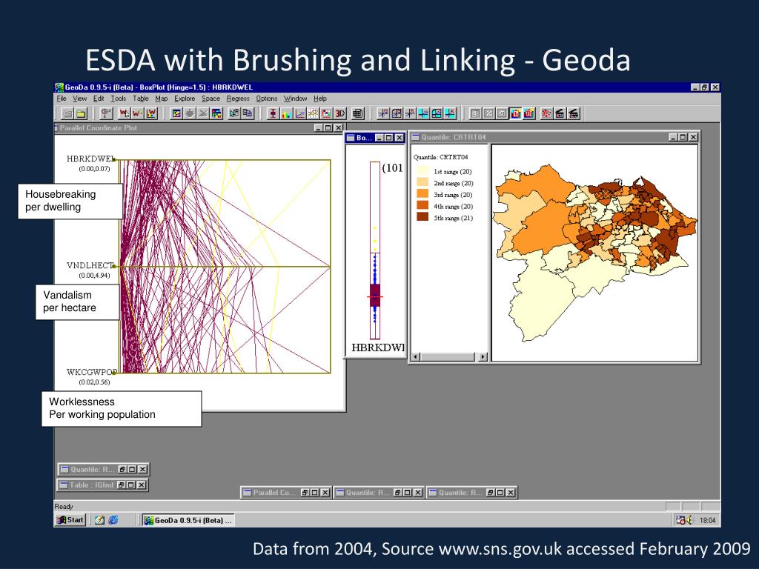Open the Help menu
This screenshot has height=569, width=759.
[x=320, y=99]
